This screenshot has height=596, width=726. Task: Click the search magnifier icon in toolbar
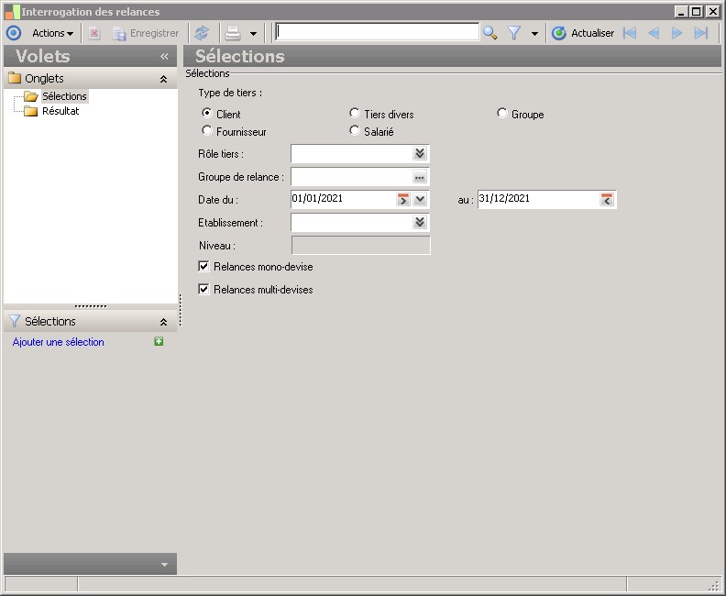tap(490, 33)
